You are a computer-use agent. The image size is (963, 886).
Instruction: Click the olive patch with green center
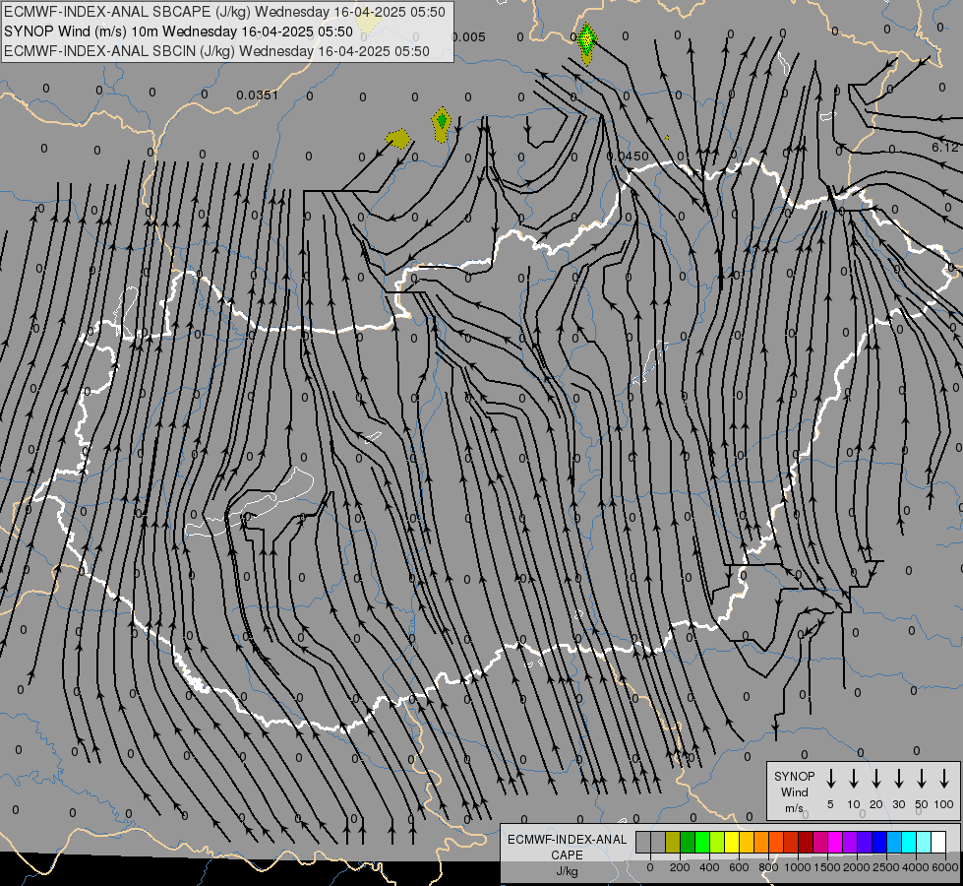pos(442,124)
